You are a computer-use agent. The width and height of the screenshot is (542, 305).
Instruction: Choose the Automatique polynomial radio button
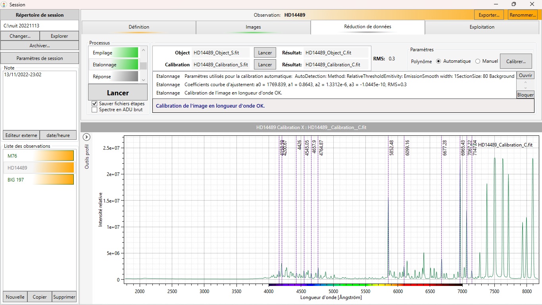(x=438, y=61)
